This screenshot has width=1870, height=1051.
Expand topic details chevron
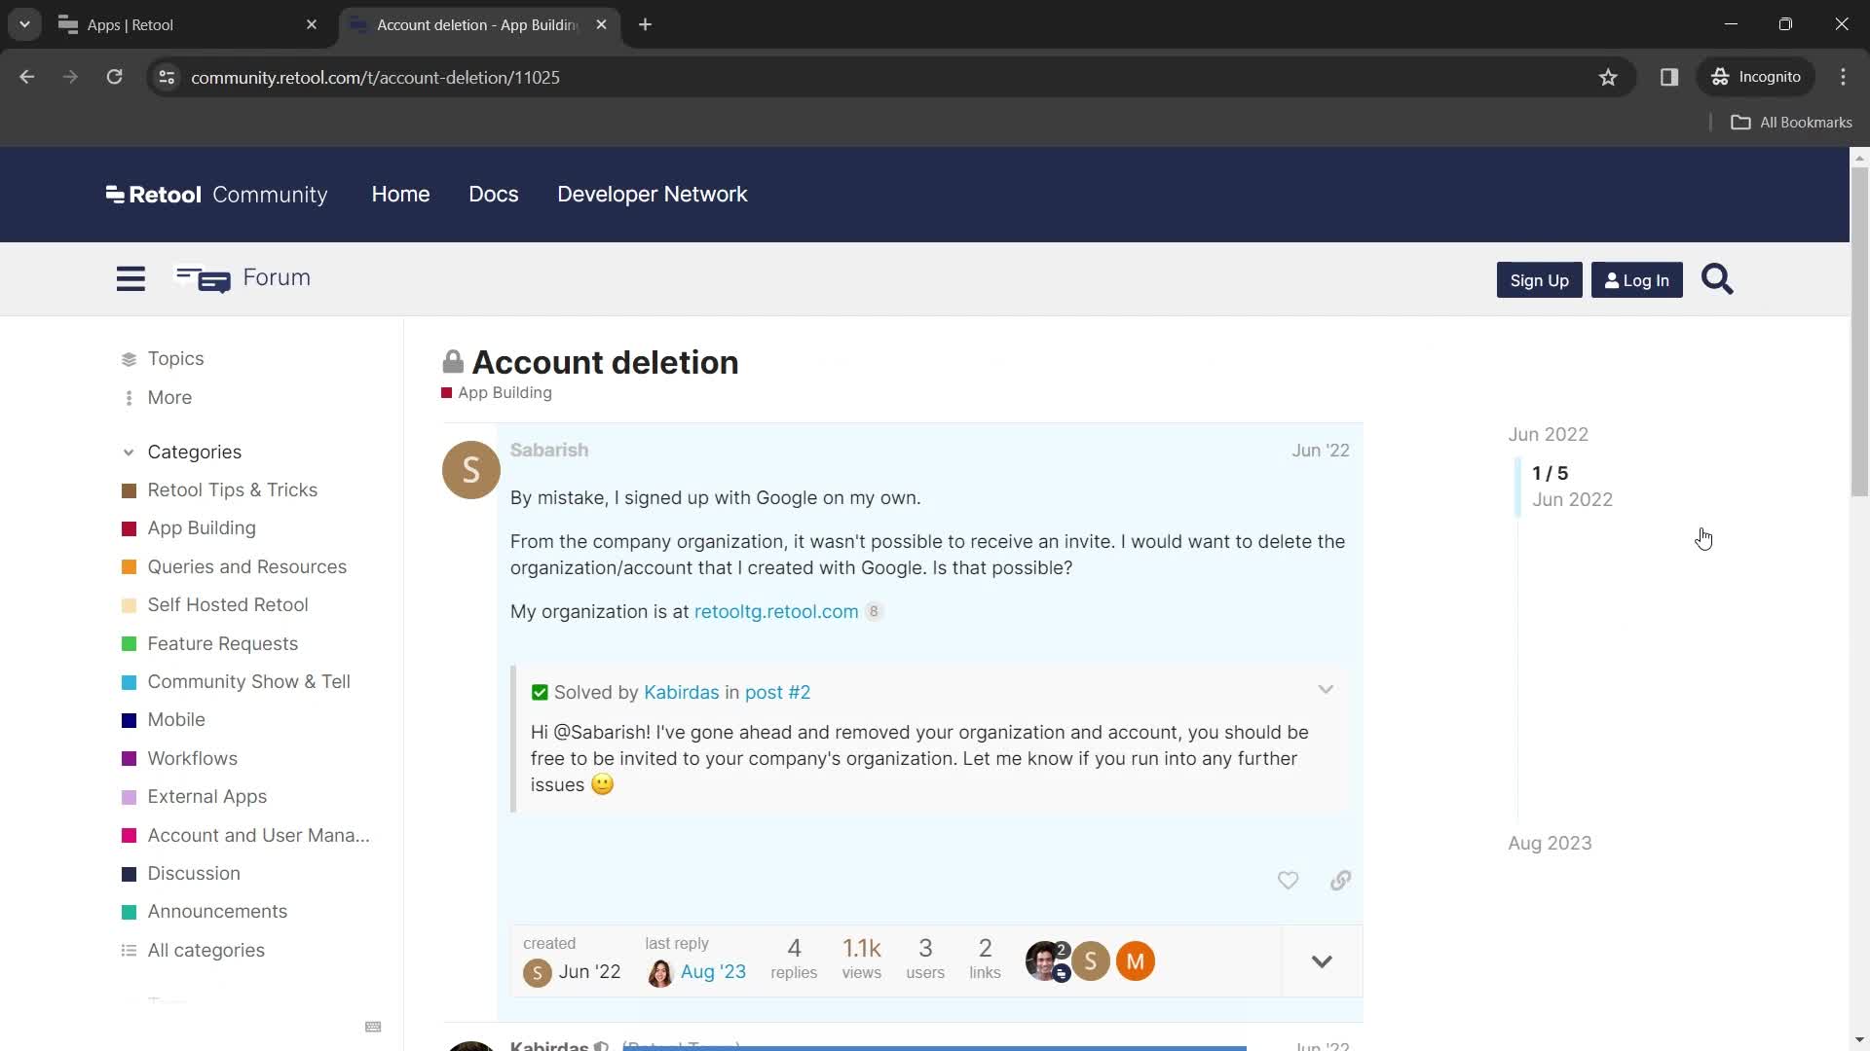point(1322,961)
